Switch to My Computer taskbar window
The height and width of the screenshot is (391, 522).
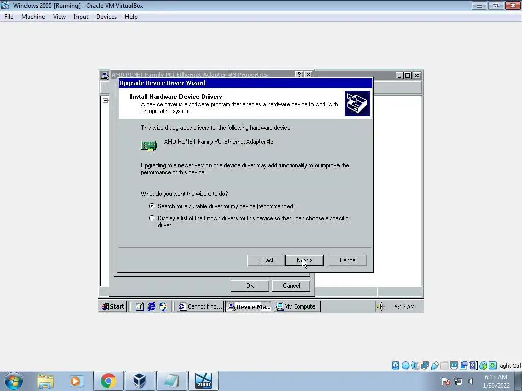(x=297, y=306)
